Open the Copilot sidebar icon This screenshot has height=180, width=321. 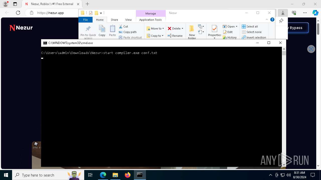coord(315,13)
